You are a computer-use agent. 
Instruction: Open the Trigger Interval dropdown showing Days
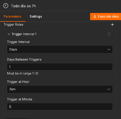(x=60, y=49)
